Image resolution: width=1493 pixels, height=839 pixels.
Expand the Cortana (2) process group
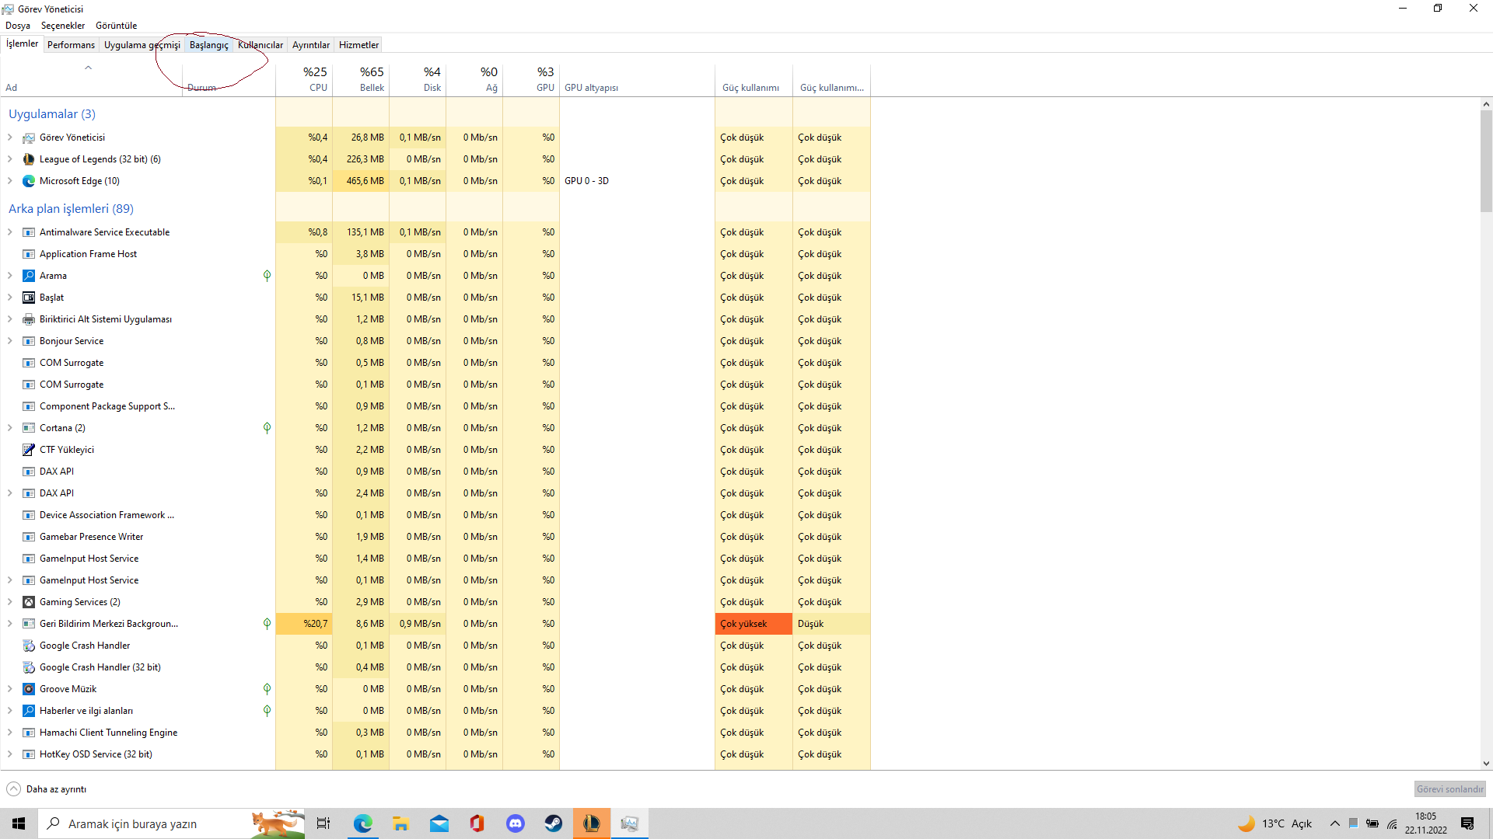point(10,428)
